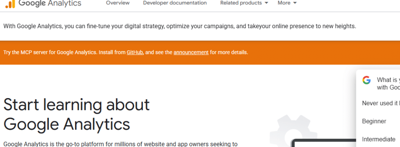400x147 pixels.
Task: Pick the Intermediate survey option
Action: coord(379,139)
